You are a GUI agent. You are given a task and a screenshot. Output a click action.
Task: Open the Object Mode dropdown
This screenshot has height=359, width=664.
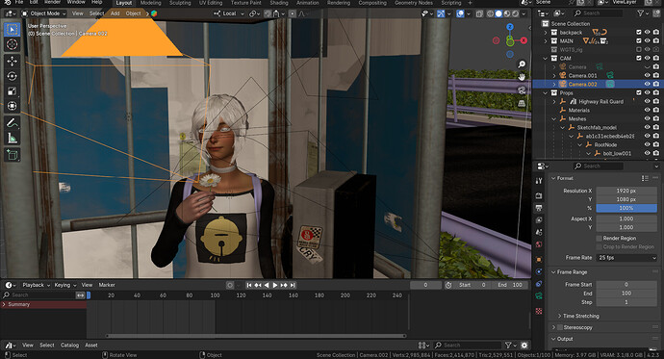tap(44, 13)
